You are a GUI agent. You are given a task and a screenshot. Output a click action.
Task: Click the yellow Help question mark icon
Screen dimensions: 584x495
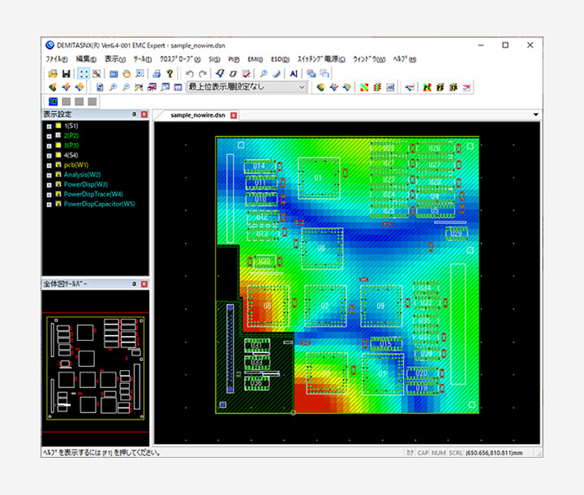pos(170,73)
